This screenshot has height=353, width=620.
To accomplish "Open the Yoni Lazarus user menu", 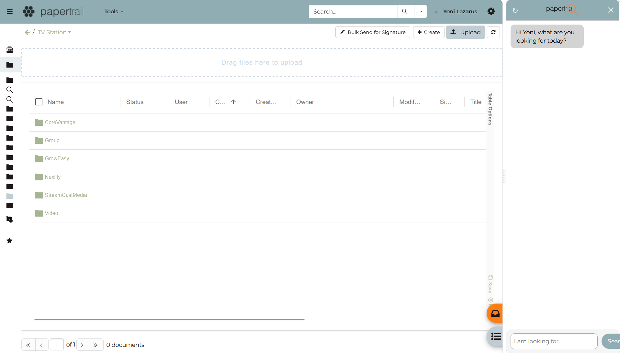I will (x=460, y=12).
